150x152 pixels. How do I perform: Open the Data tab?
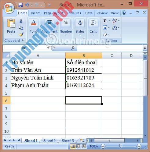click(89, 13)
